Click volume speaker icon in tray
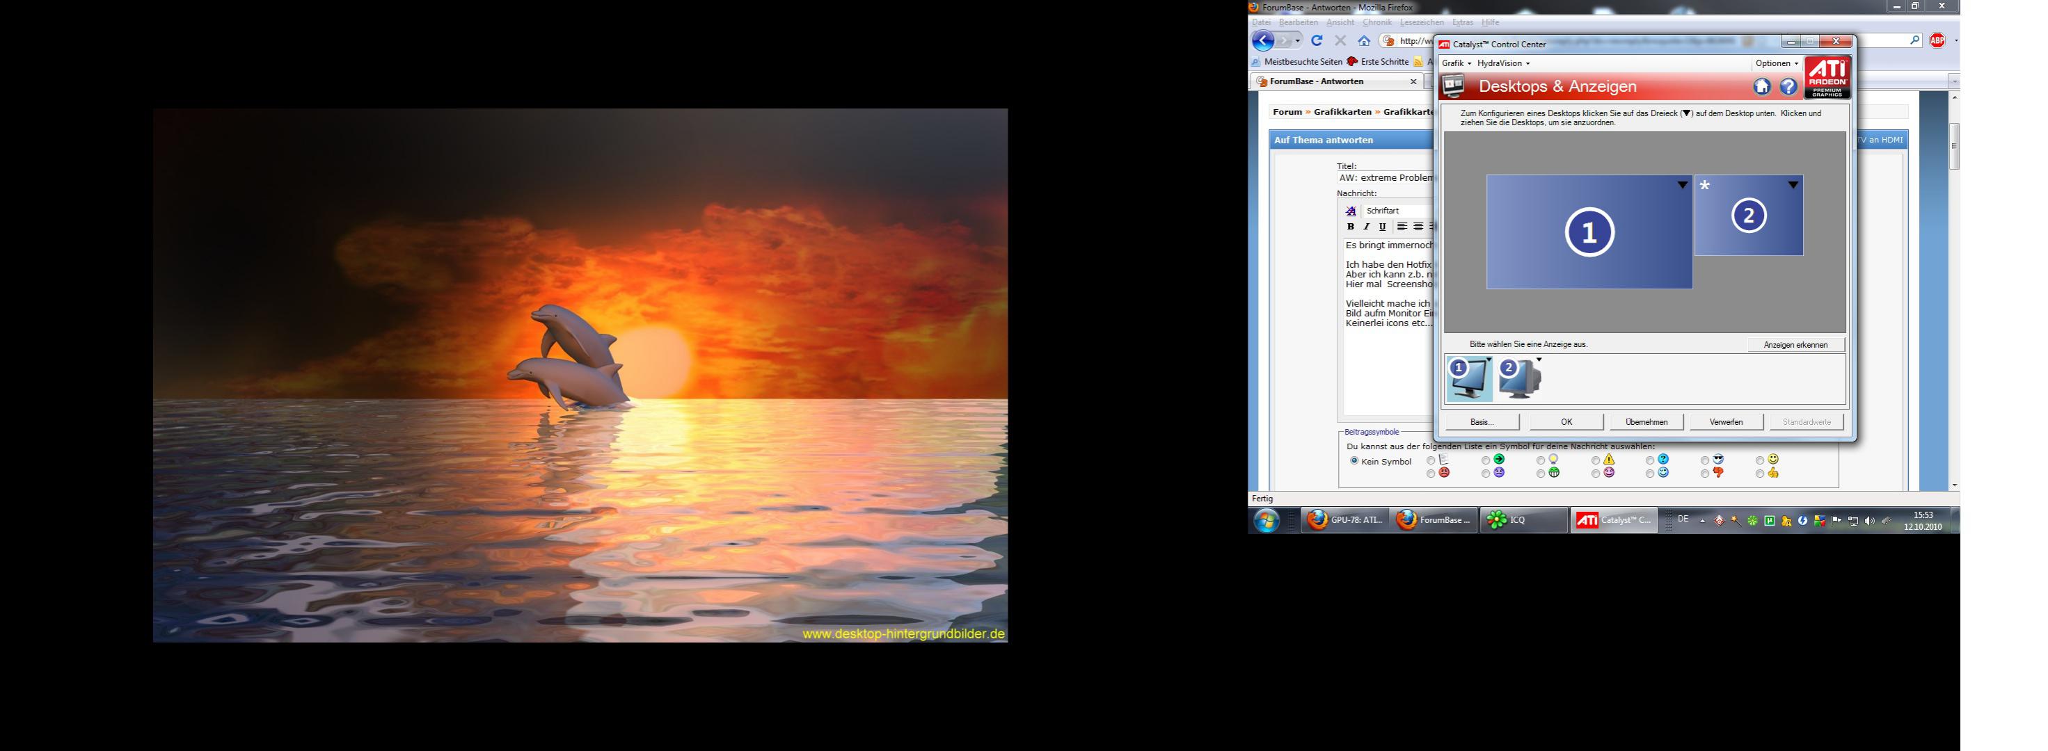The height and width of the screenshot is (751, 2048). (x=1869, y=522)
